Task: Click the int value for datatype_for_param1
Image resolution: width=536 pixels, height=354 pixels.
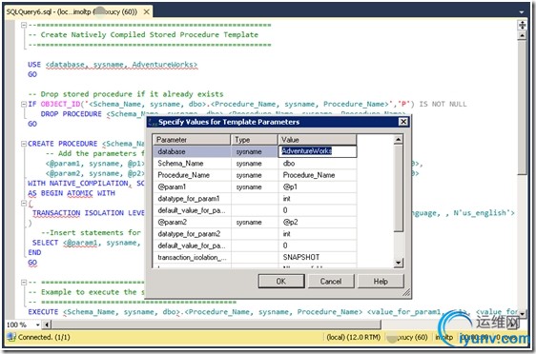Action: point(318,199)
